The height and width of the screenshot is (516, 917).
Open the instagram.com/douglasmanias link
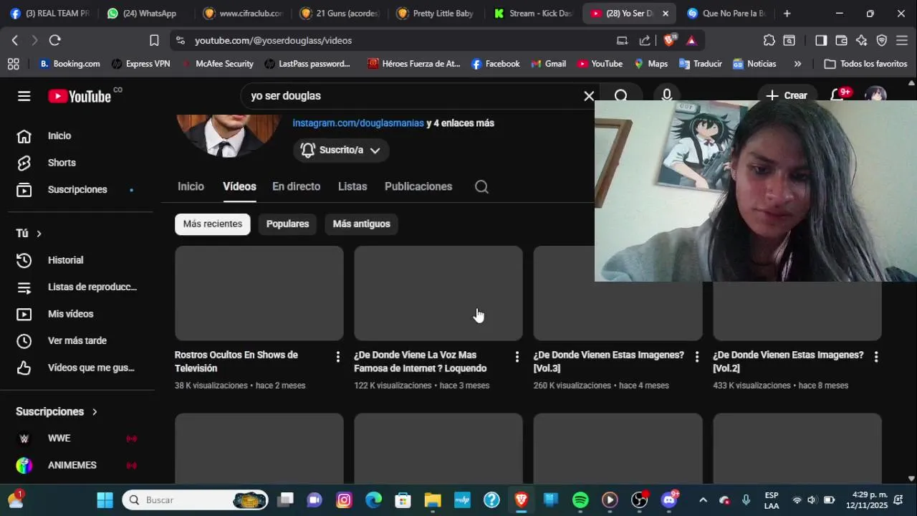(358, 123)
